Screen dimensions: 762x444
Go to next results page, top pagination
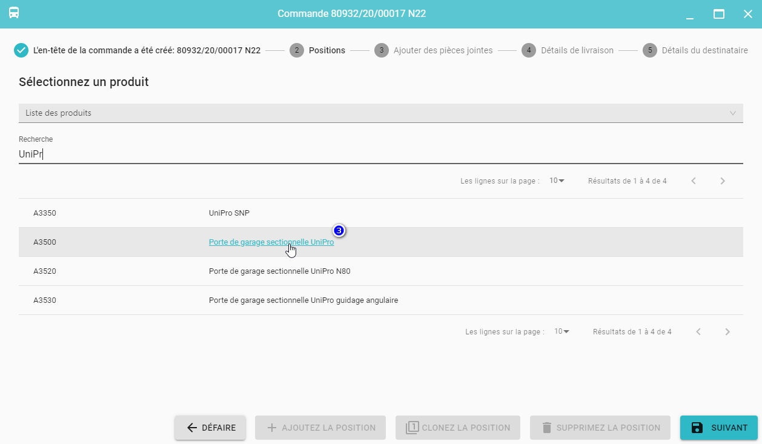point(723,181)
